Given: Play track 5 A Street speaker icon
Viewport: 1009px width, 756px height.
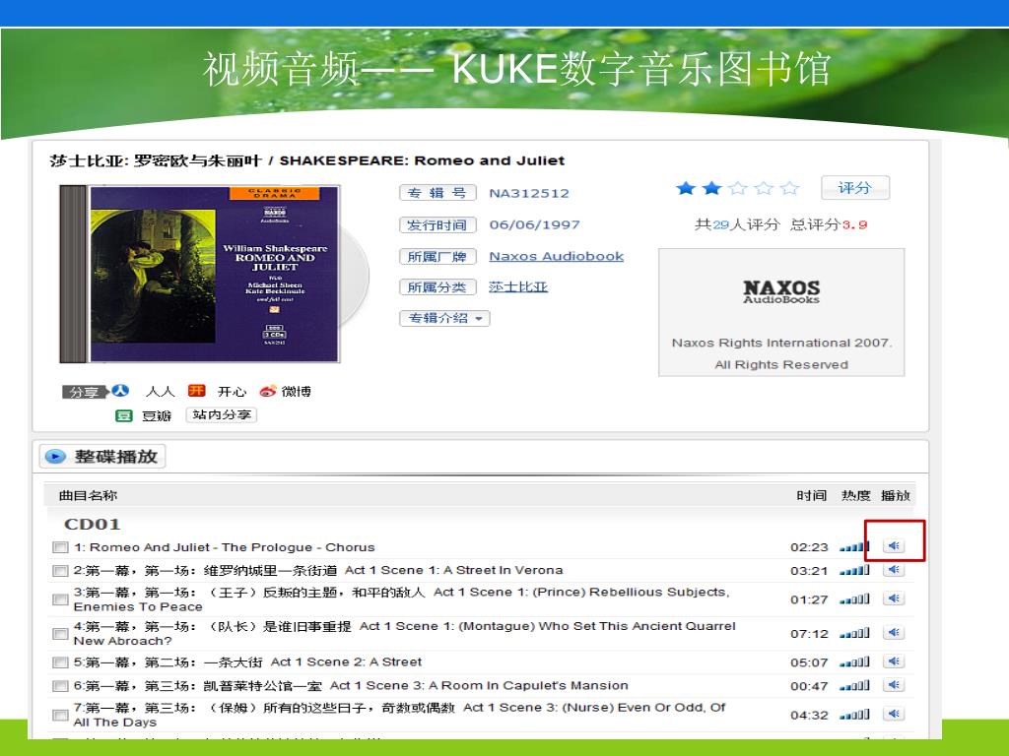Looking at the screenshot, I should pyautogui.click(x=894, y=661).
